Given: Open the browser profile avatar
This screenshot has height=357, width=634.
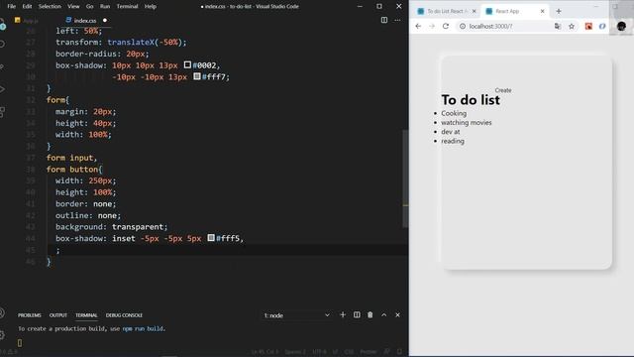Looking at the screenshot, I should [x=621, y=27].
